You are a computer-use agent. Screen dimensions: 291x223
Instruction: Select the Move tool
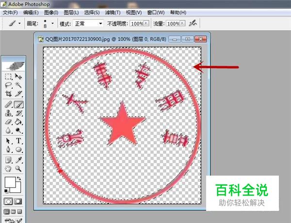click(18, 76)
